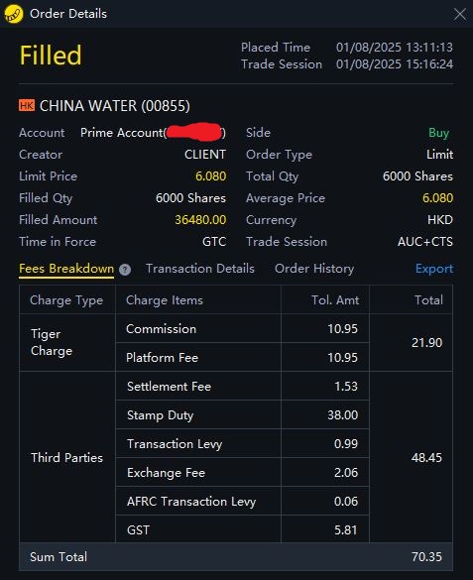Click the Tol. Amt column header
473x580 pixels.
(335, 300)
